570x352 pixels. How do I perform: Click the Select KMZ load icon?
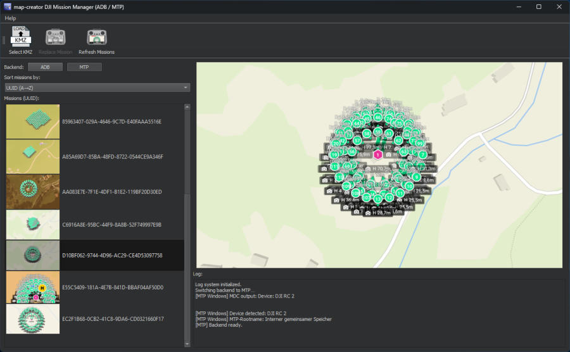(20, 37)
